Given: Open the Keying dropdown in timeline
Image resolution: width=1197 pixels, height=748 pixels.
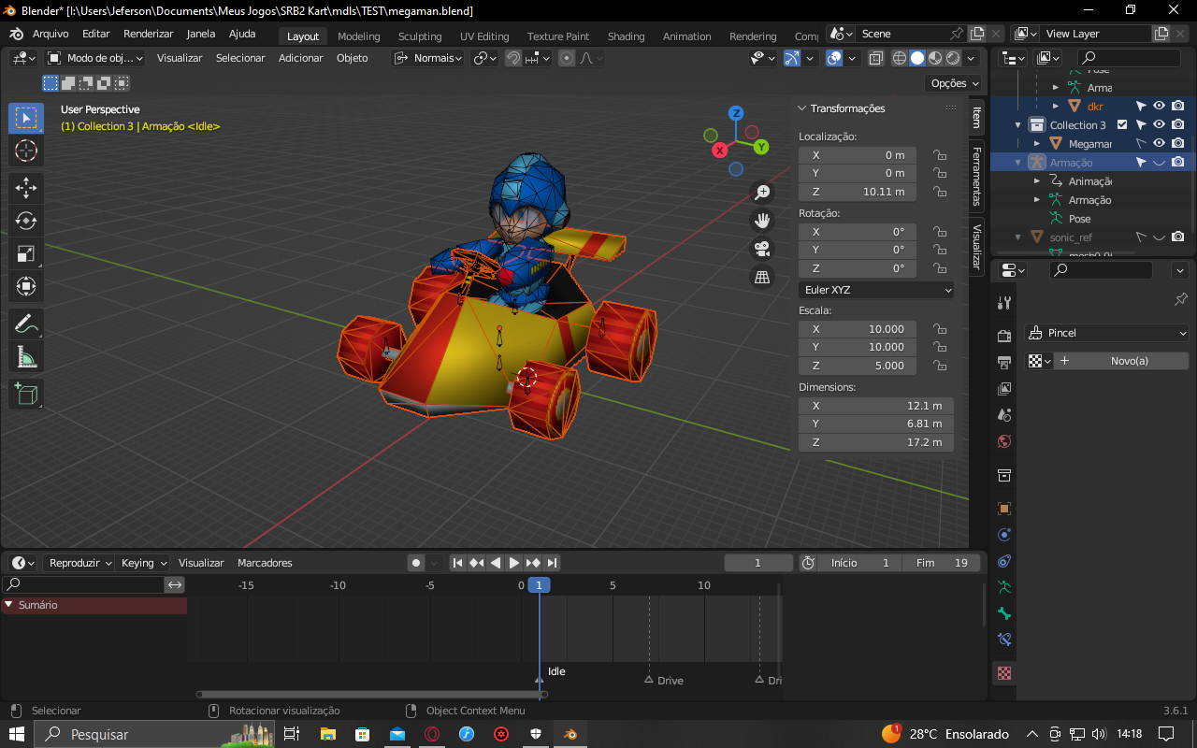Looking at the screenshot, I should click(x=144, y=563).
